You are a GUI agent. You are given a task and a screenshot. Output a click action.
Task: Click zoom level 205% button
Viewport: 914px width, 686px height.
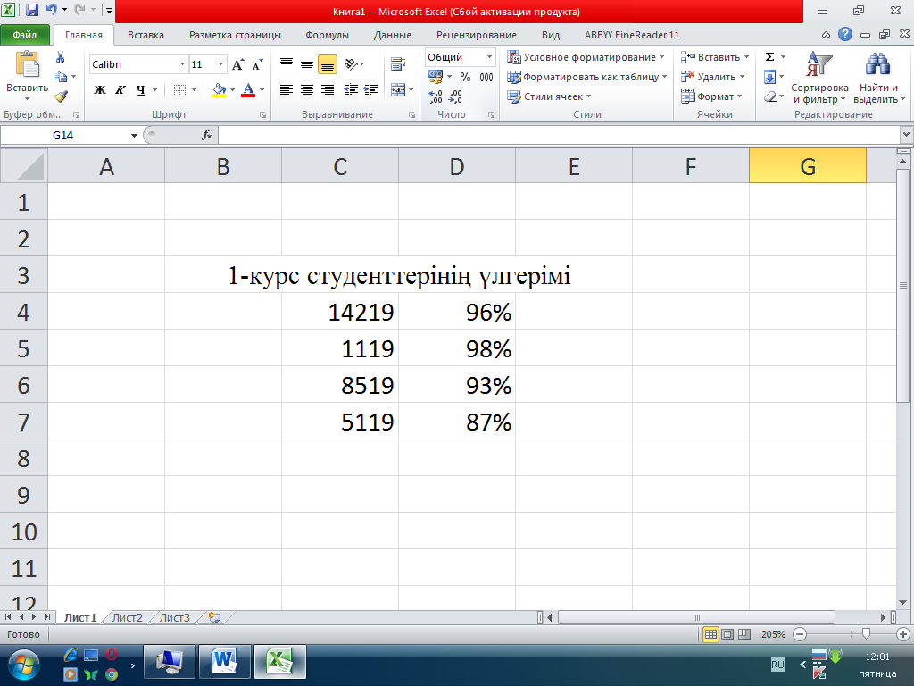pyautogui.click(x=773, y=634)
